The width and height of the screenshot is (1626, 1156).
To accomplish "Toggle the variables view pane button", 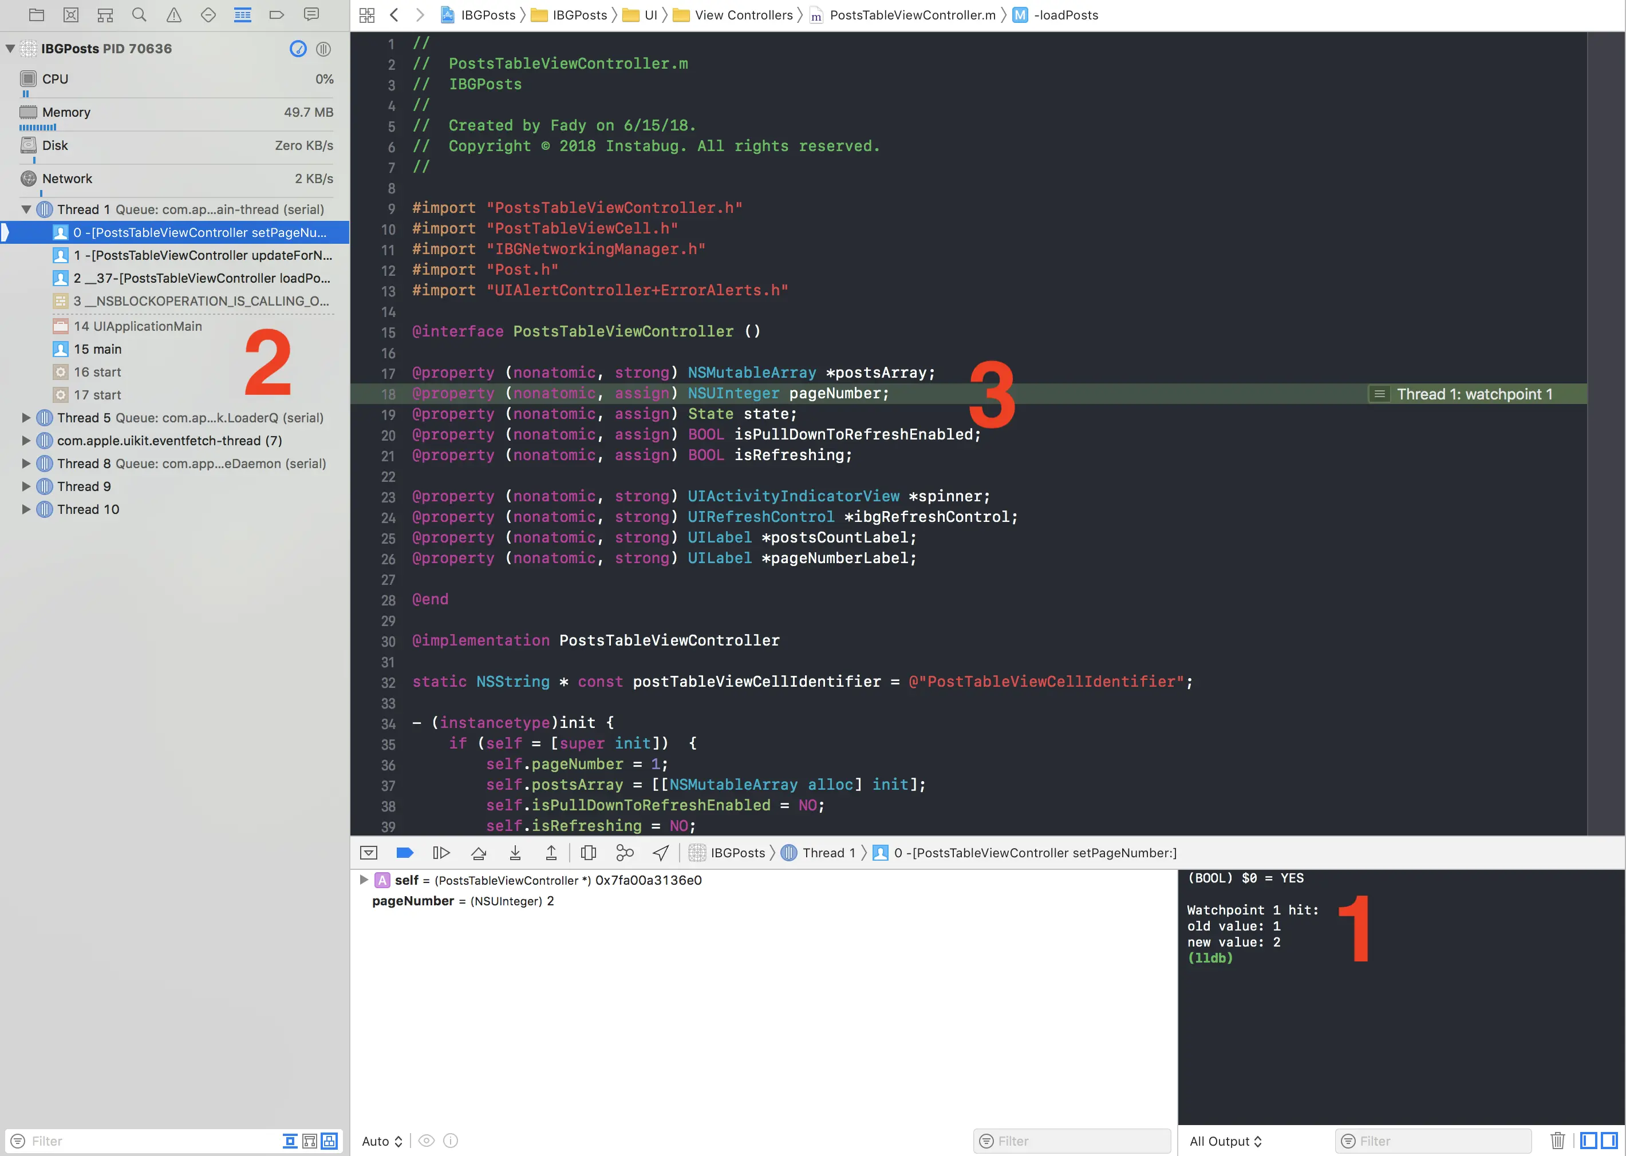I will pyautogui.click(x=1588, y=1141).
